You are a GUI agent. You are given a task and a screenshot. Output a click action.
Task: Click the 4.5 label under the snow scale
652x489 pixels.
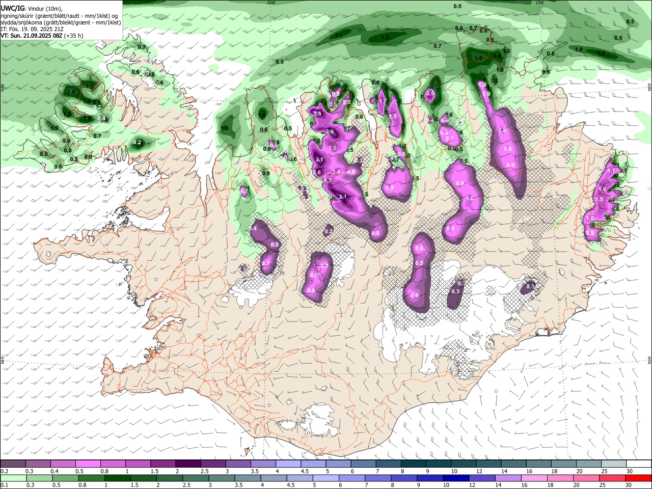[x=304, y=471]
